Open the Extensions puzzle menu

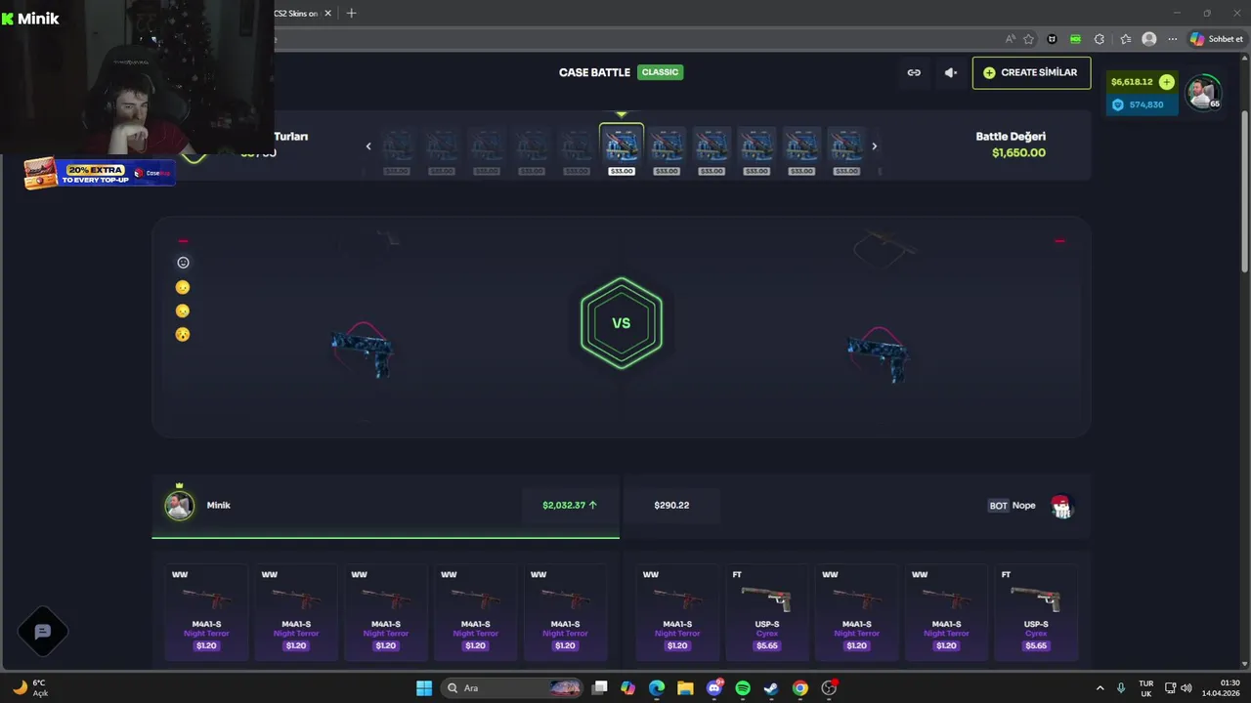click(x=1100, y=39)
